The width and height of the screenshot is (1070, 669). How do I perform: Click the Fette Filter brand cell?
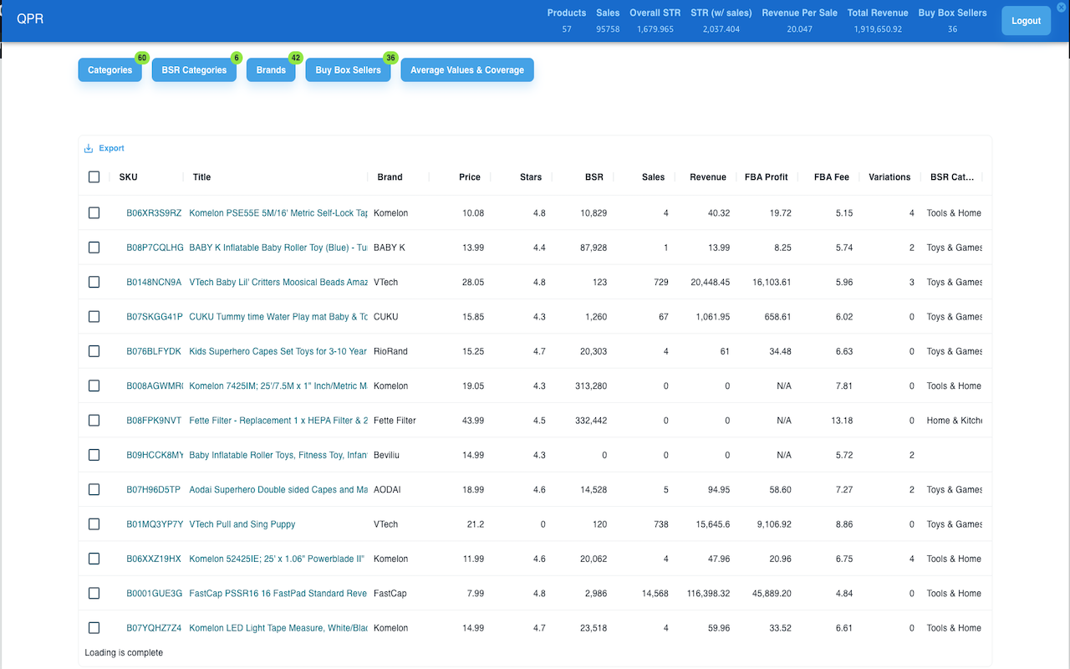point(395,421)
